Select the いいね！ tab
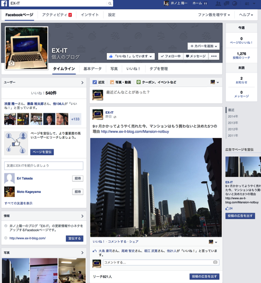The height and width of the screenshot is (283, 261). [133, 69]
